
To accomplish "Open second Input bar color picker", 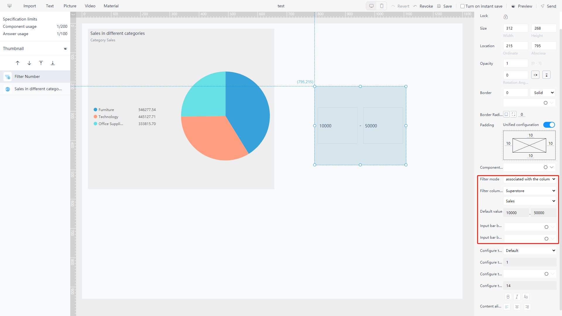I will pyautogui.click(x=530, y=239).
